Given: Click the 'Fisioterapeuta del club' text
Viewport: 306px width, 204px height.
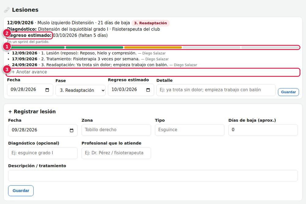Looking at the screenshot, I should pyautogui.click(x=136, y=29).
